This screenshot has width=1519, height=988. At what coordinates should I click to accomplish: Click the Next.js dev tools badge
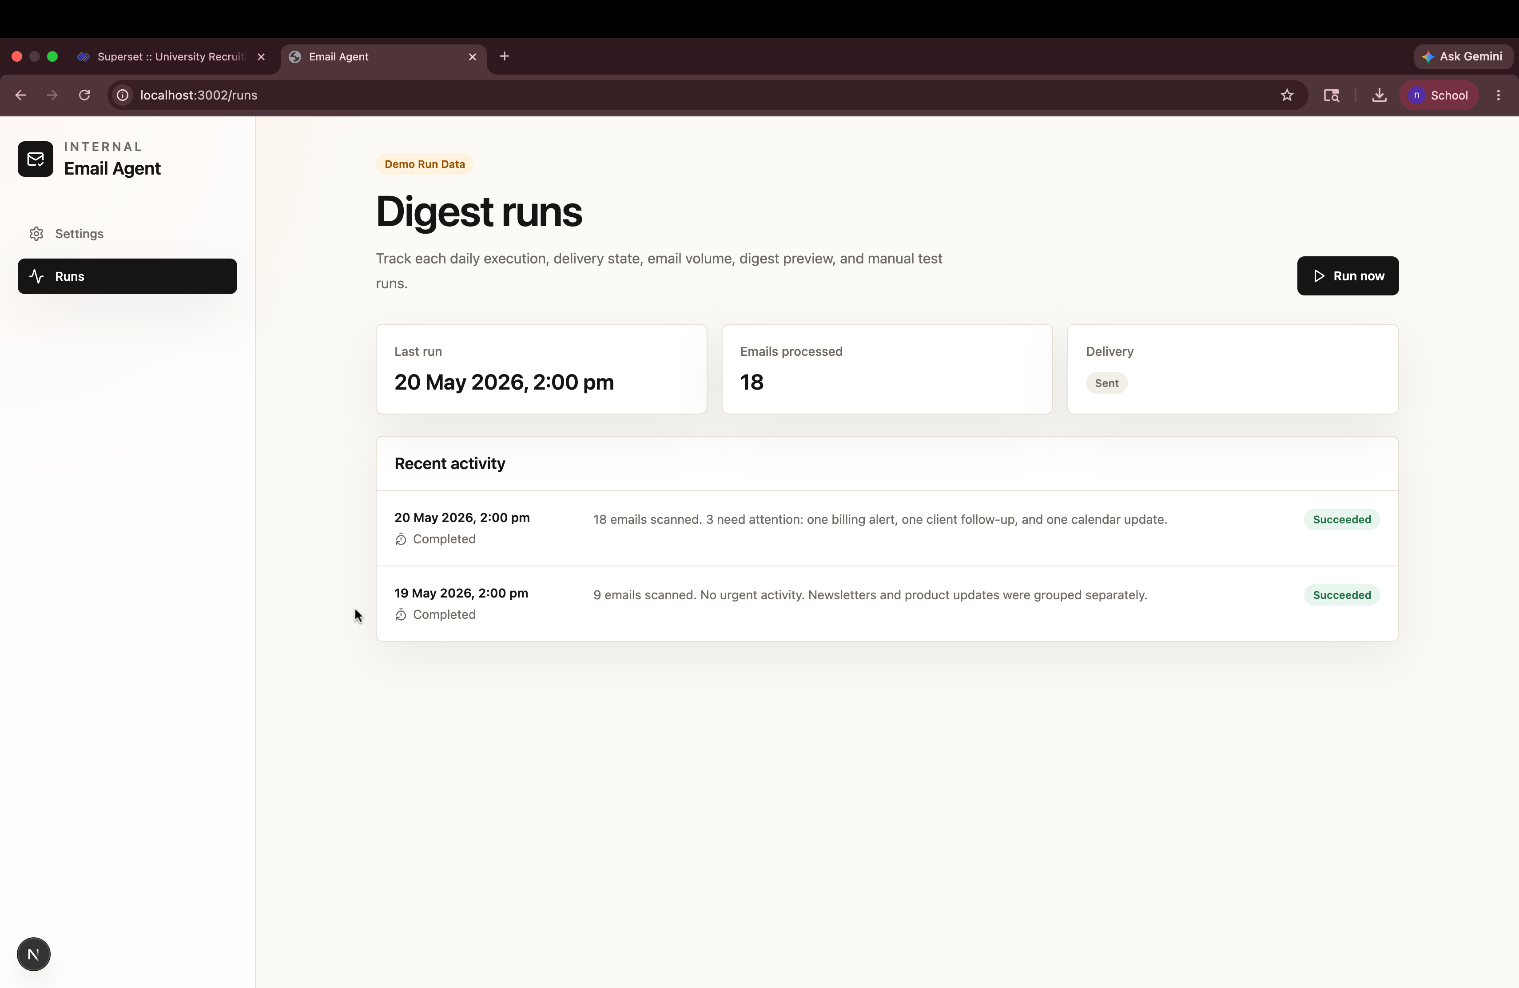[x=33, y=954]
